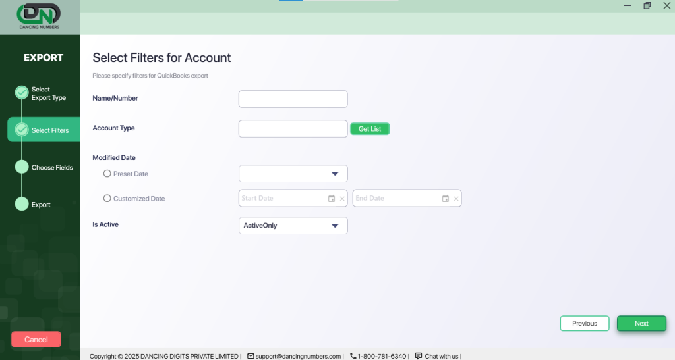Click the Select Filters step checkmark circle
The width and height of the screenshot is (675, 360).
click(x=22, y=130)
